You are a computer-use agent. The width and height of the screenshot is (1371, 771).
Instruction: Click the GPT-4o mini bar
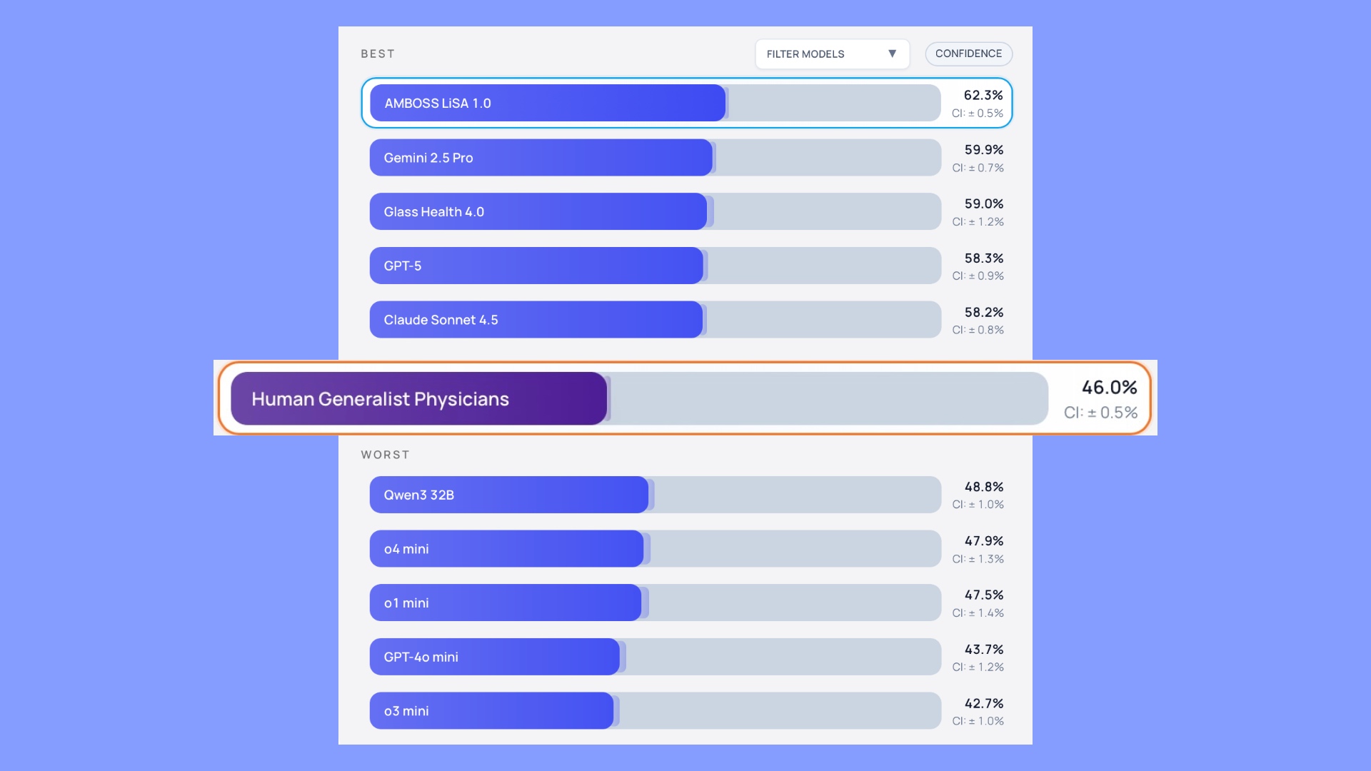(x=494, y=657)
